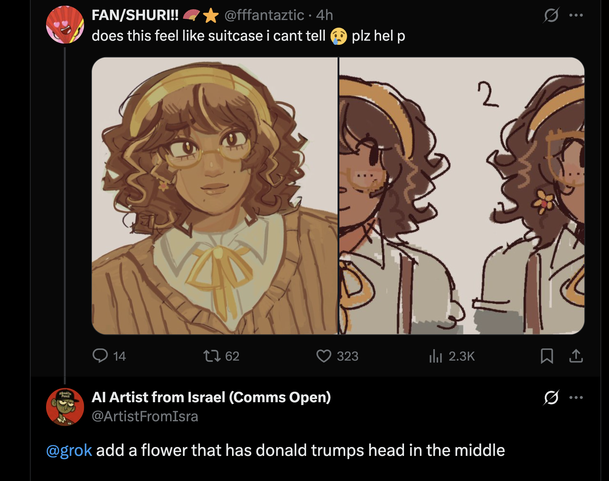Click the reply icon with 14 comments
Viewport: 609px width, 481px height.
pos(100,356)
